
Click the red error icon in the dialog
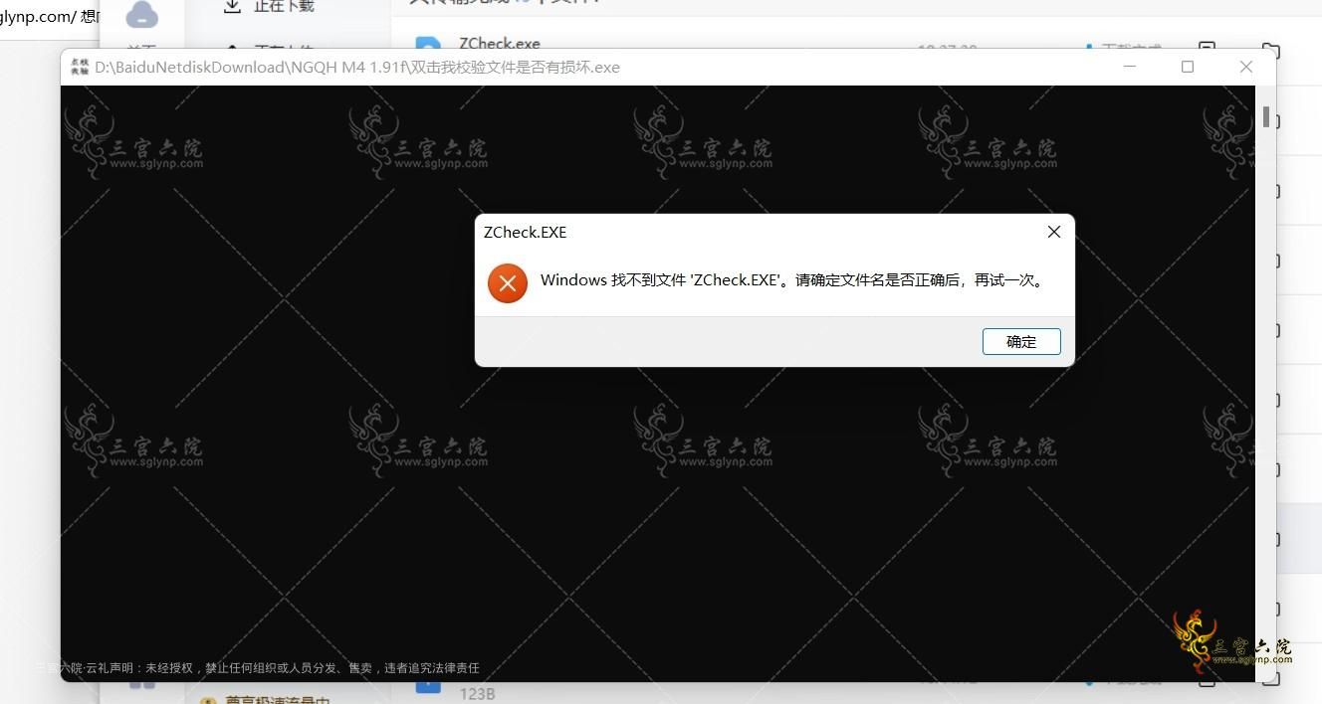pos(508,283)
